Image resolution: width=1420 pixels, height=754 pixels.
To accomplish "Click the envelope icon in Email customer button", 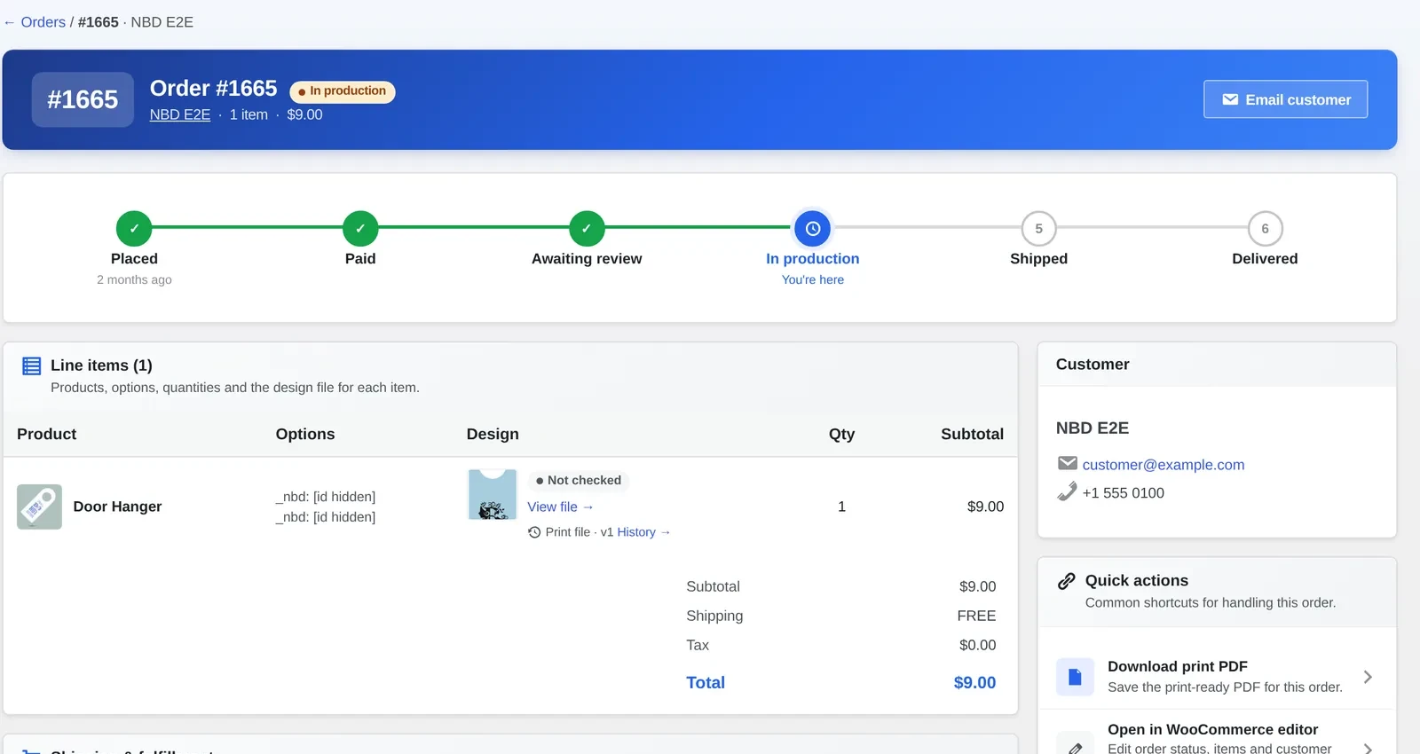I will [x=1230, y=99].
